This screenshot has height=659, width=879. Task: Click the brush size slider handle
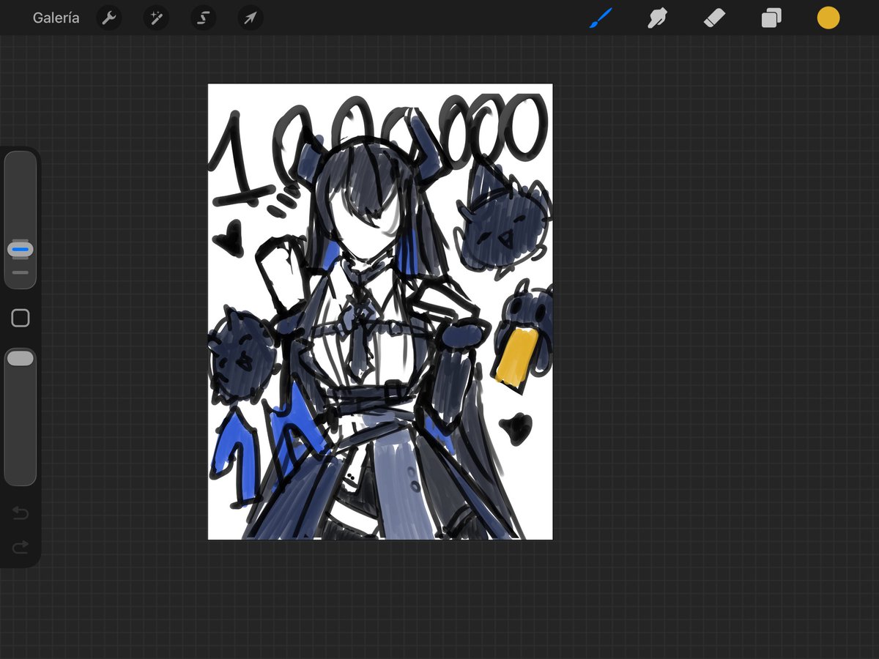coord(21,249)
